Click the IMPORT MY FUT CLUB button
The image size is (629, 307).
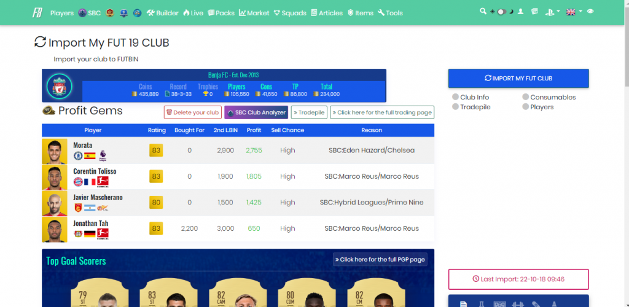pyautogui.click(x=518, y=78)
